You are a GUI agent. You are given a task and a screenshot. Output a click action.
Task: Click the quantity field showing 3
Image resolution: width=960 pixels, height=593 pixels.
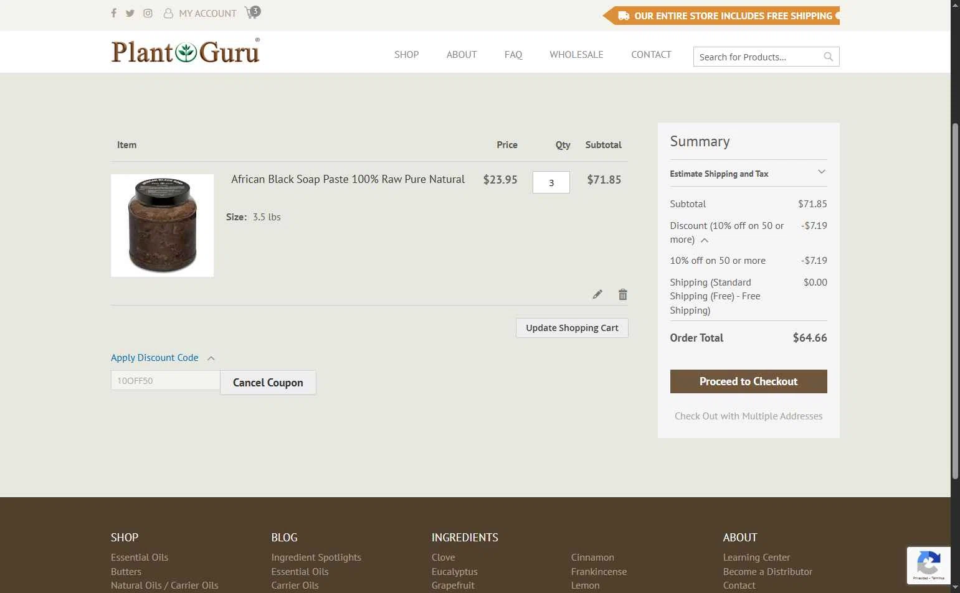551,182
